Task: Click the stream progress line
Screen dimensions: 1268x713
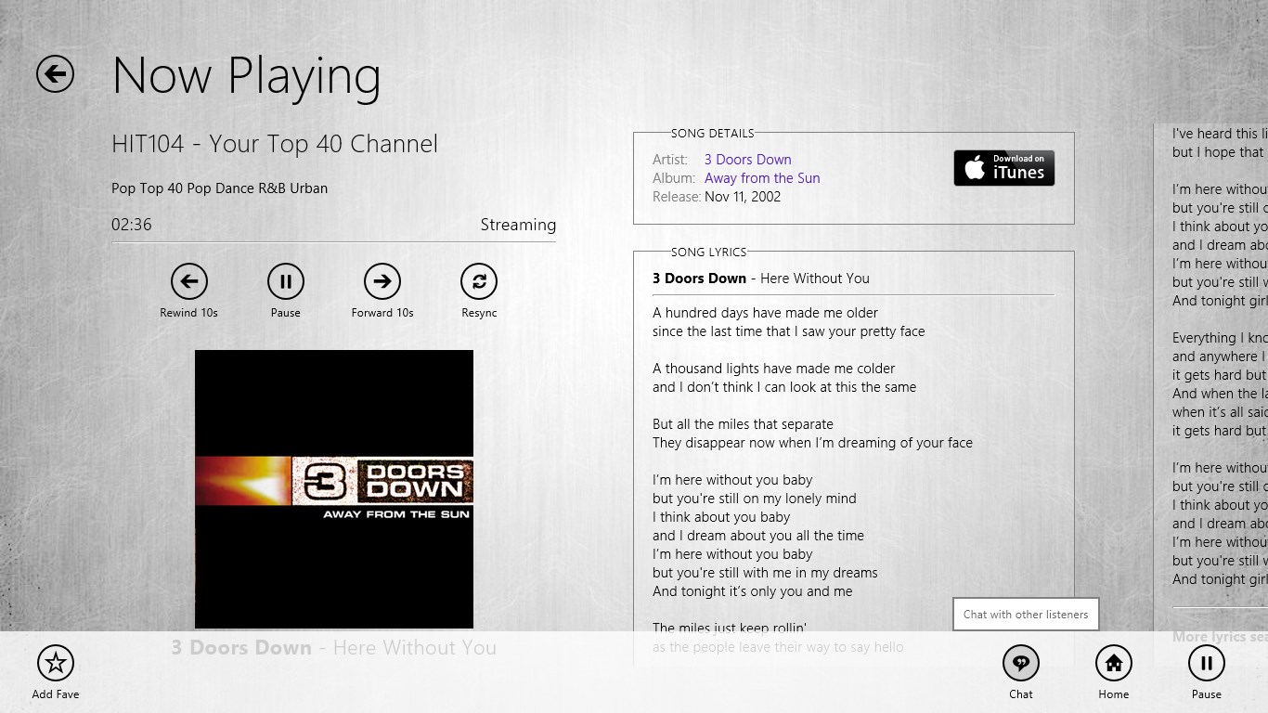Action: coord(333,242)
